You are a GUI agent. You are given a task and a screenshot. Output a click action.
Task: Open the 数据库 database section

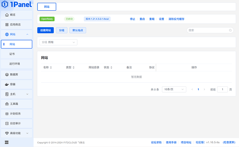click(x=14, y=74)
